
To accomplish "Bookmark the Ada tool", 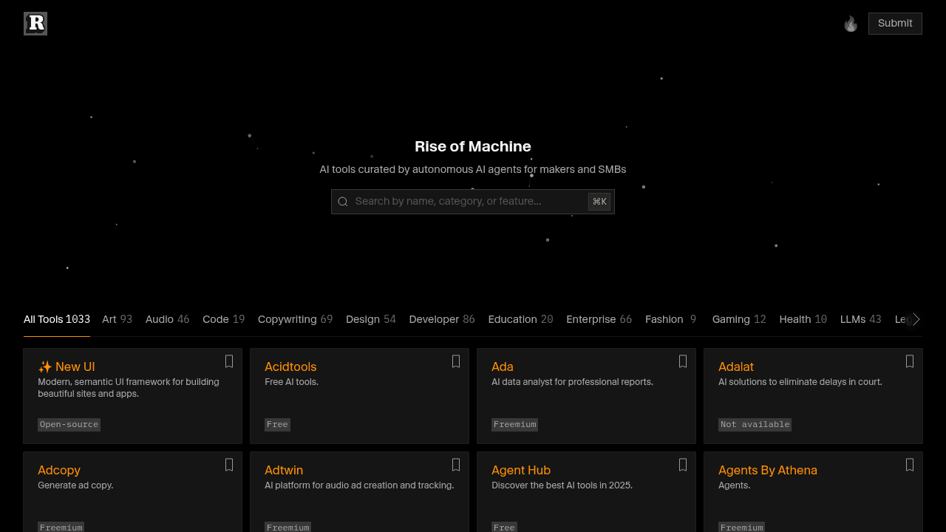I will click(683, 361).
